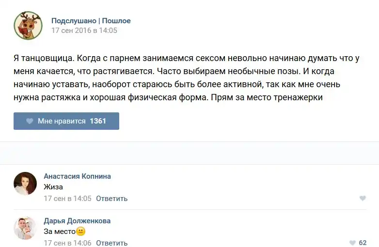Open Дарья Долженкова's profile picture
This screenshot has width=379, height=247.
(x=25, y=228)
